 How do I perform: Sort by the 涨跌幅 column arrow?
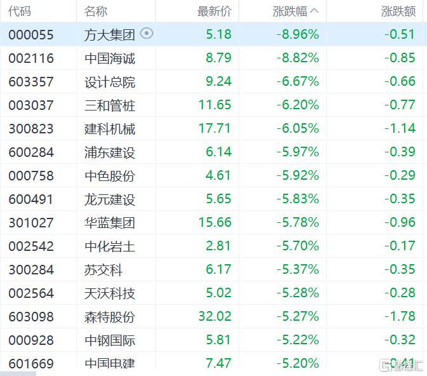pos(314,11)
